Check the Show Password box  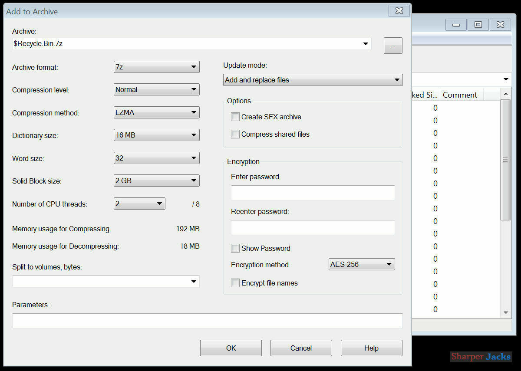click(x=235, y=248)
